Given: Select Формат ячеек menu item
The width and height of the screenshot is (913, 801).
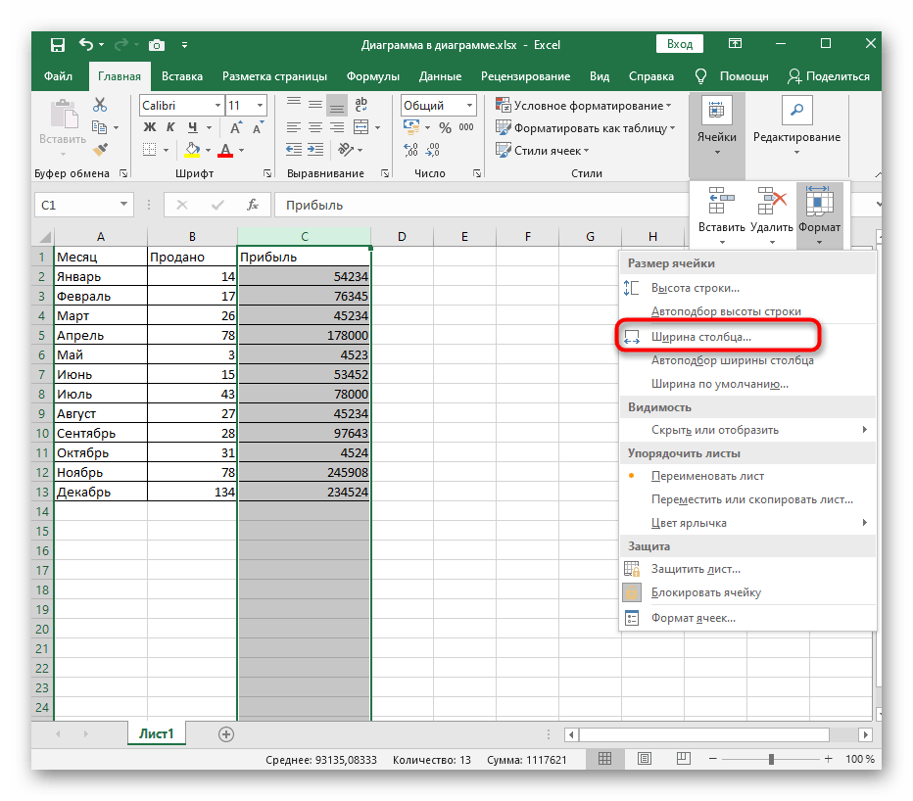Looking at the screenshot, I should tap(747, 618).
